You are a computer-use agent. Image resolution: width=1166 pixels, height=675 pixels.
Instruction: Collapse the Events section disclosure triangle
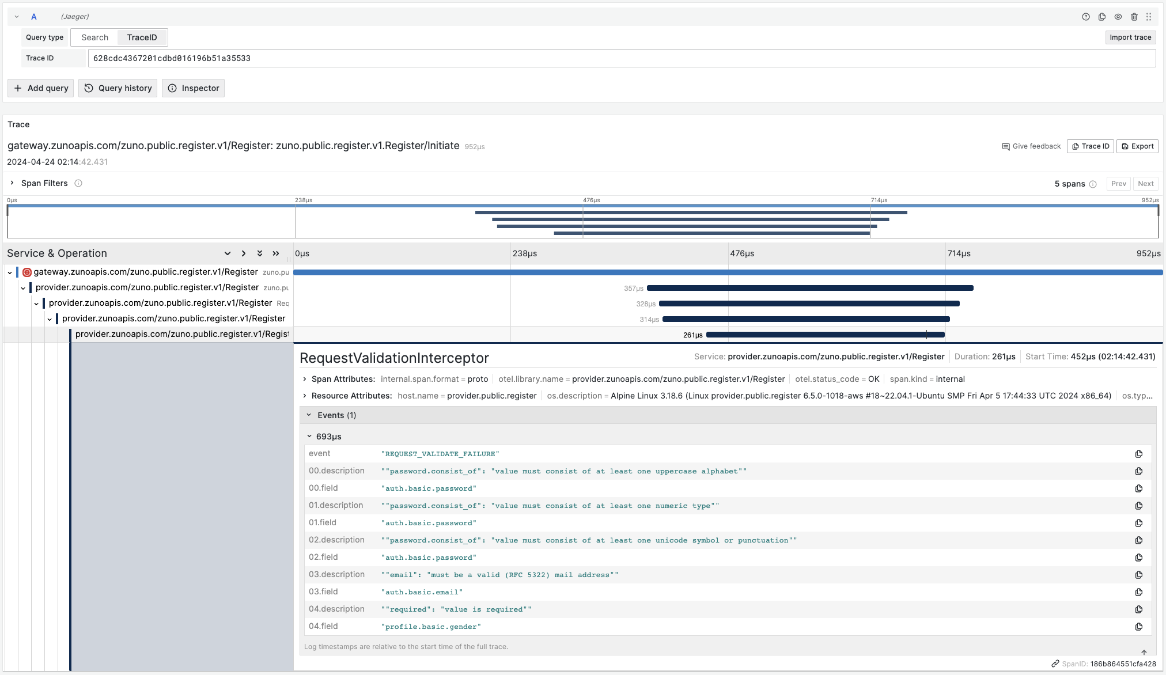tap(309, 415)
